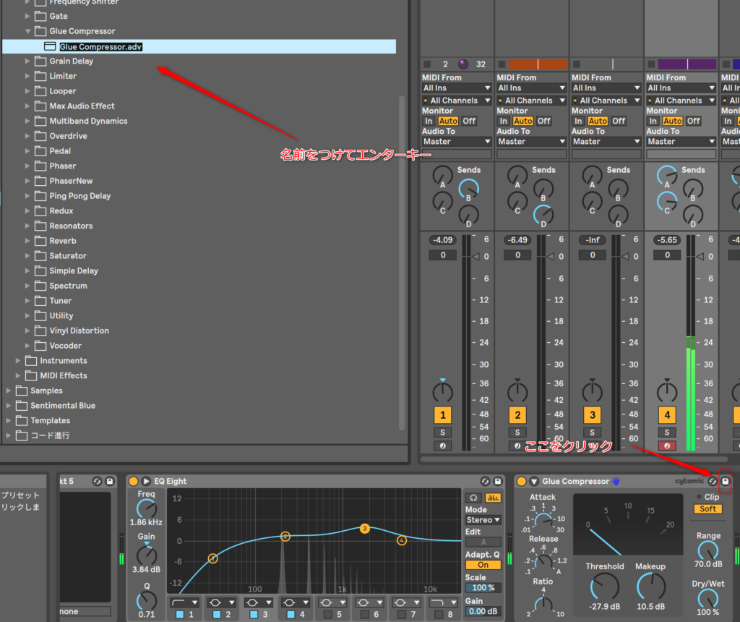Click the Glue Compressor save preset icon
This screenshot has height=622, width=740.
726,481
